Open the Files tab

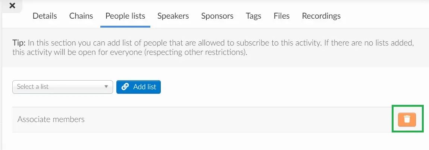[x=282, y=16]
